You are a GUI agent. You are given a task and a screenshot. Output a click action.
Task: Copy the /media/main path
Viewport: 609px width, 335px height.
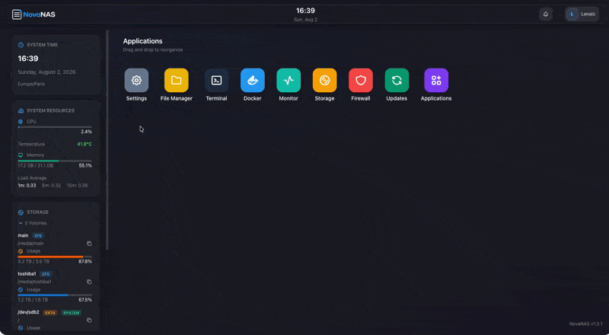89,244
